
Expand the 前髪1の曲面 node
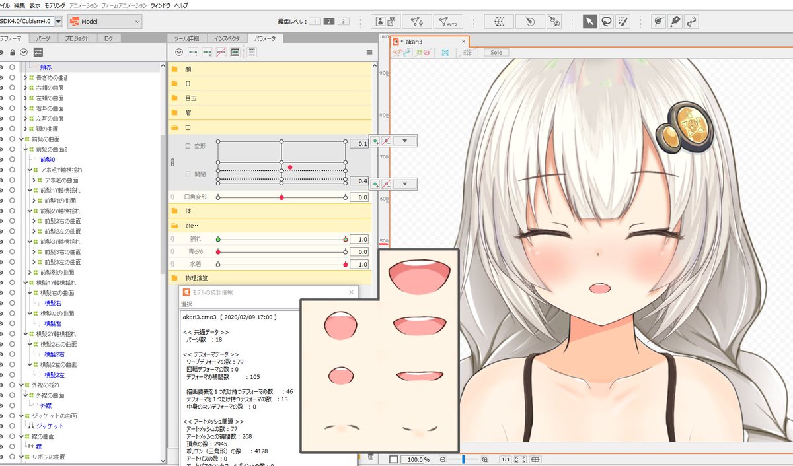pos(34,201)
